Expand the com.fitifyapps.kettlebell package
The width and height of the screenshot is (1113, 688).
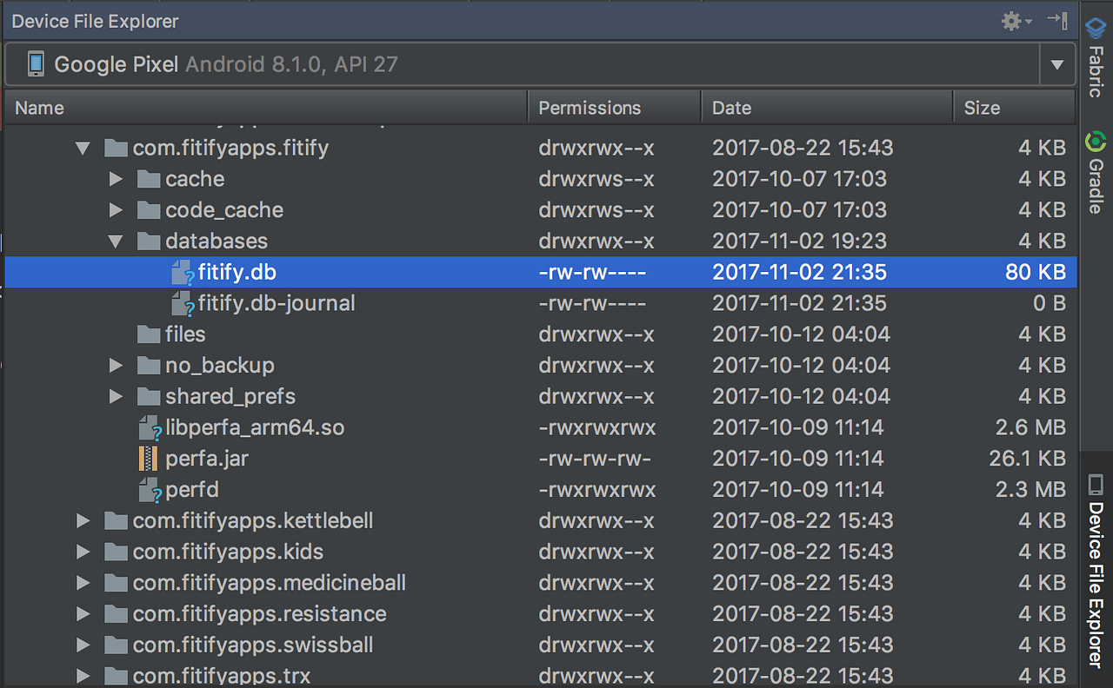[83, 521]
